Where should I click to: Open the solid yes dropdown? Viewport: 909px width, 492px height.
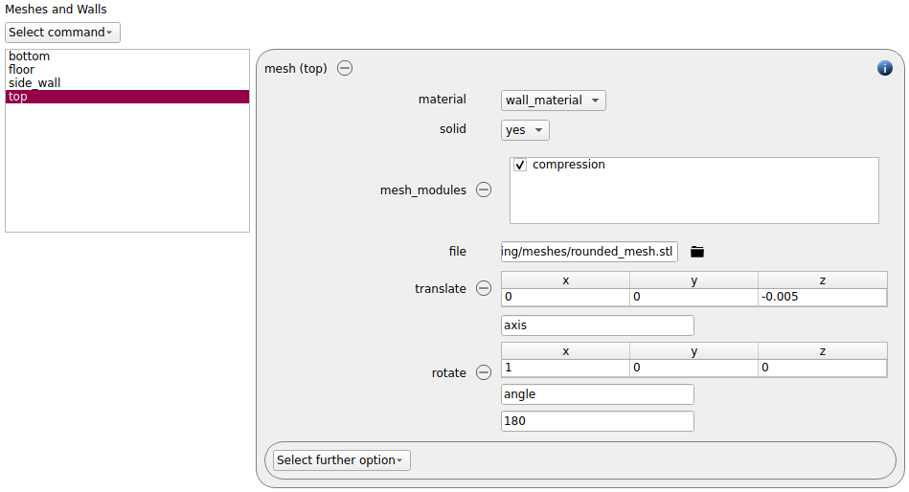525,130
